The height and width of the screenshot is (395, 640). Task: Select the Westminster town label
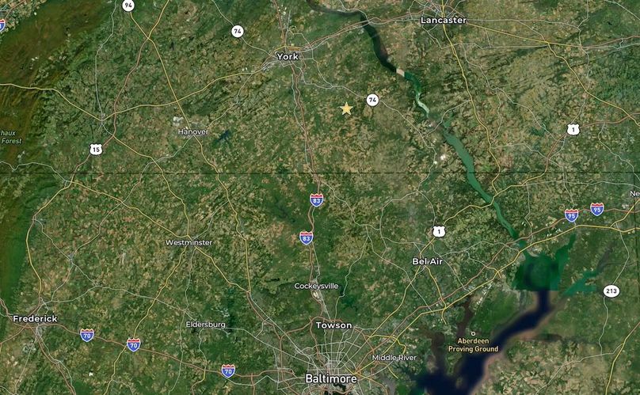click(x=189, y=242)
